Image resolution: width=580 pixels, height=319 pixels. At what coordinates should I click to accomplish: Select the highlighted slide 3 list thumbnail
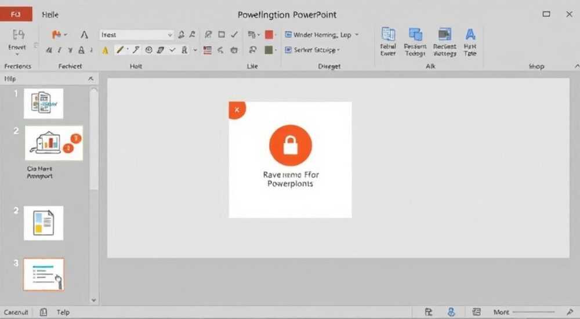tap(43, 274)
